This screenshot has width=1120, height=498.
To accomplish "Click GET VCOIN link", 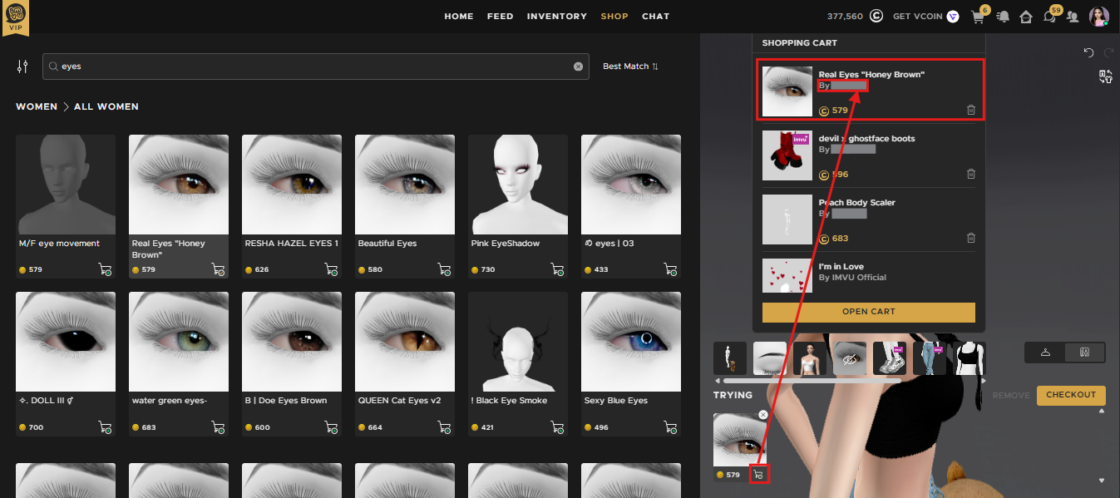I will pos(917,17).
